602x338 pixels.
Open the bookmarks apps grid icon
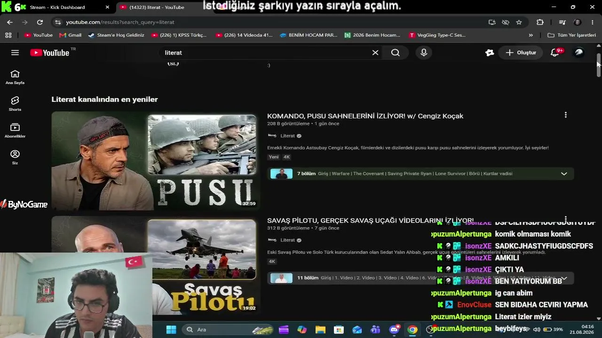click(x=8, y=35)
